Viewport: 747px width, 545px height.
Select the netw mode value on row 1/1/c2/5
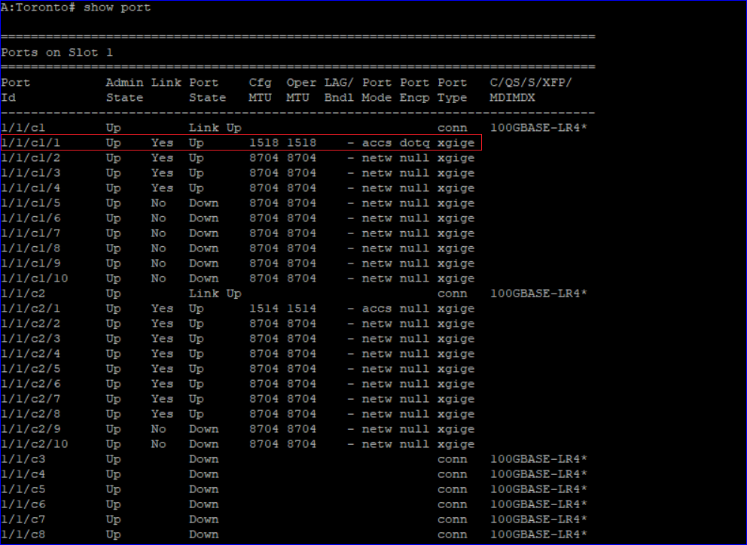point(377,368)
